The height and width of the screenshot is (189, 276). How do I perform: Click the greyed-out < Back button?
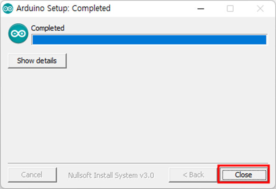[193, 175]
